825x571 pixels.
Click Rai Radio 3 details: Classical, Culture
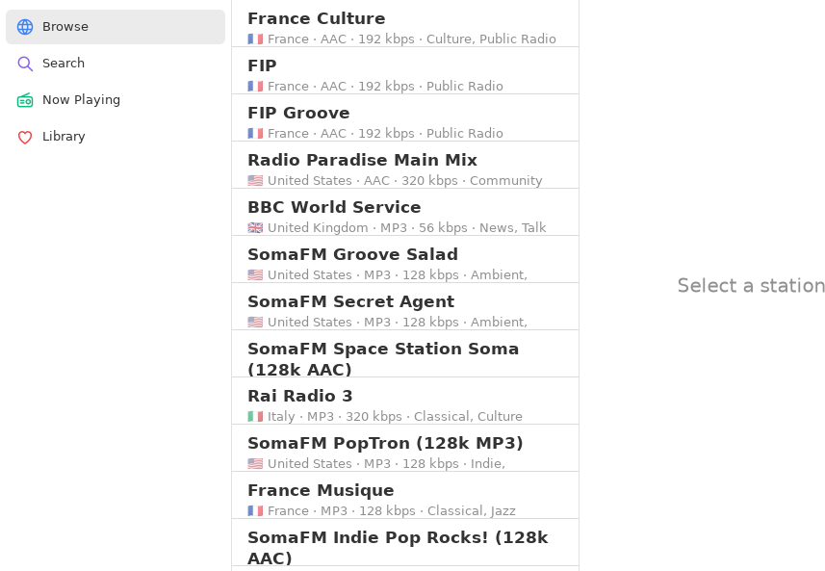468,416
